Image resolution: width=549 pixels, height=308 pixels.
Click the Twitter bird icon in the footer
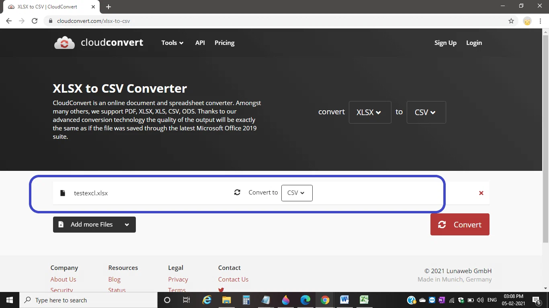click(221, 290)
